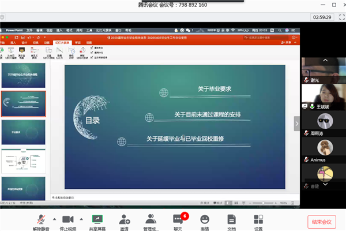
Task: Open the 管理成员 manage members icon
Action: (x=151, y=219)
